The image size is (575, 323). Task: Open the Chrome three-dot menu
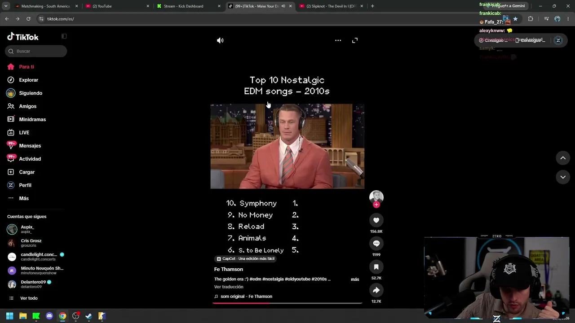point(568,19)
